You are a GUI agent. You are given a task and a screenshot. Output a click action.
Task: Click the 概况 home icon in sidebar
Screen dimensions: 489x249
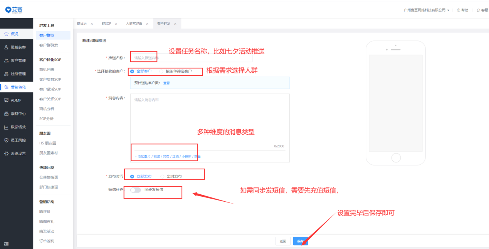click(x=6, y=34)
